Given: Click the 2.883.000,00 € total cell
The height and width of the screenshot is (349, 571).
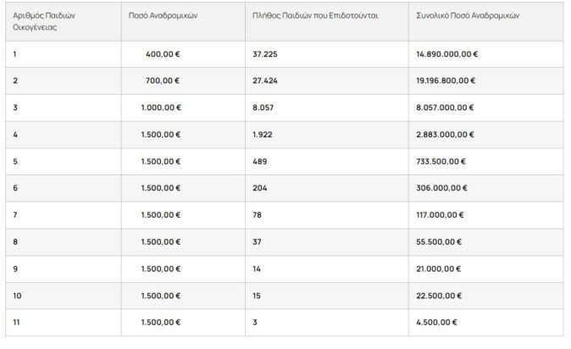Looking at the screenshot, I should 446,135.
